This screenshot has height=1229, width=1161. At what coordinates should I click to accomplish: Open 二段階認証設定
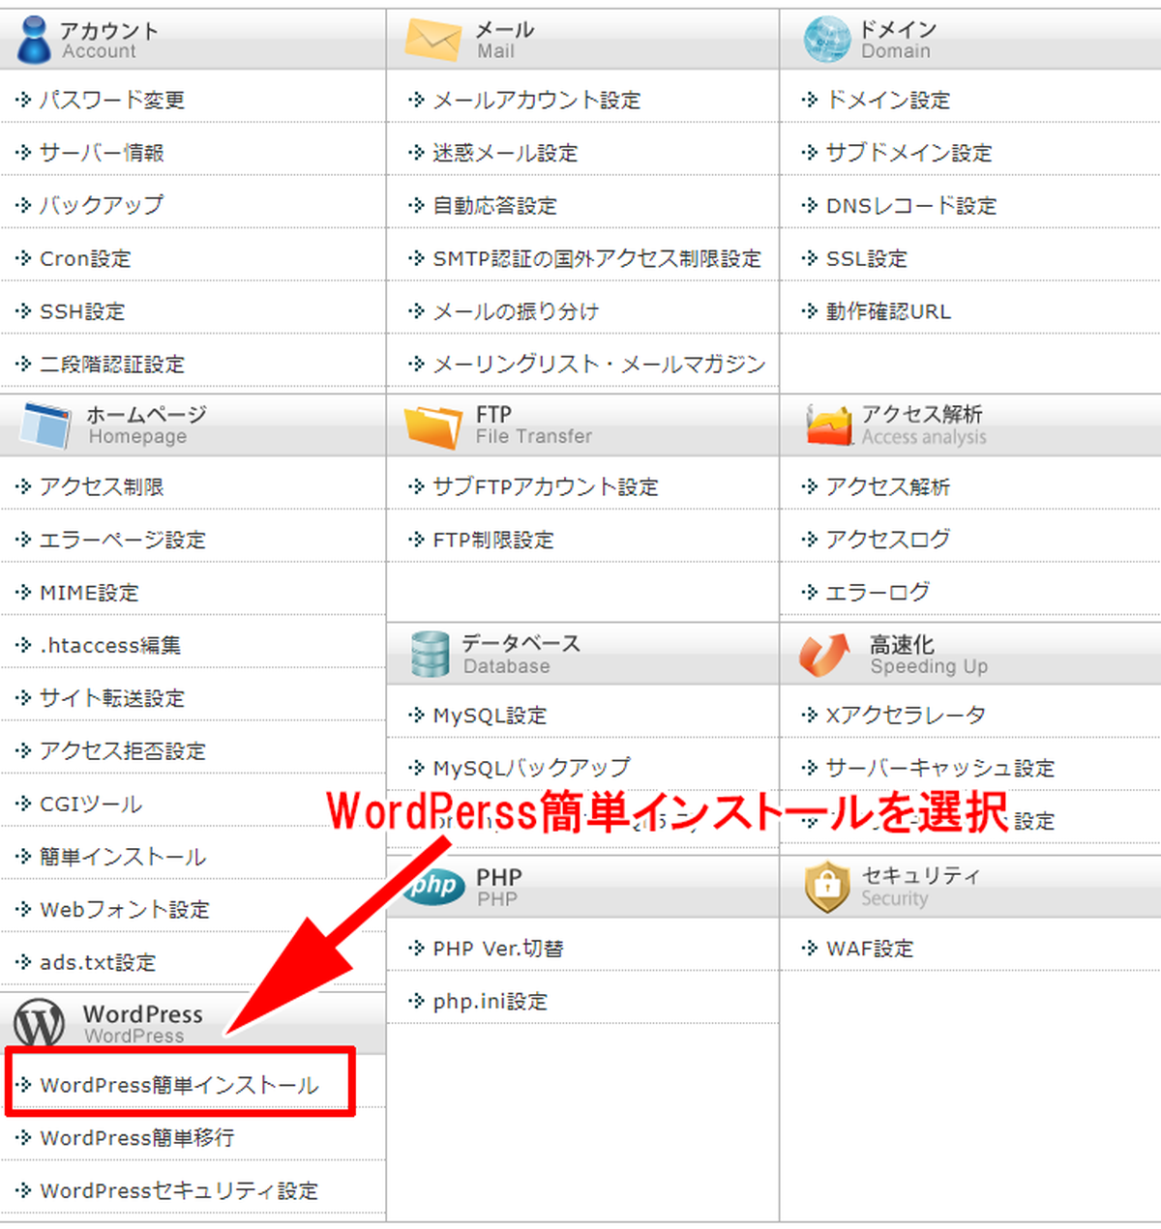click(112, 365)
